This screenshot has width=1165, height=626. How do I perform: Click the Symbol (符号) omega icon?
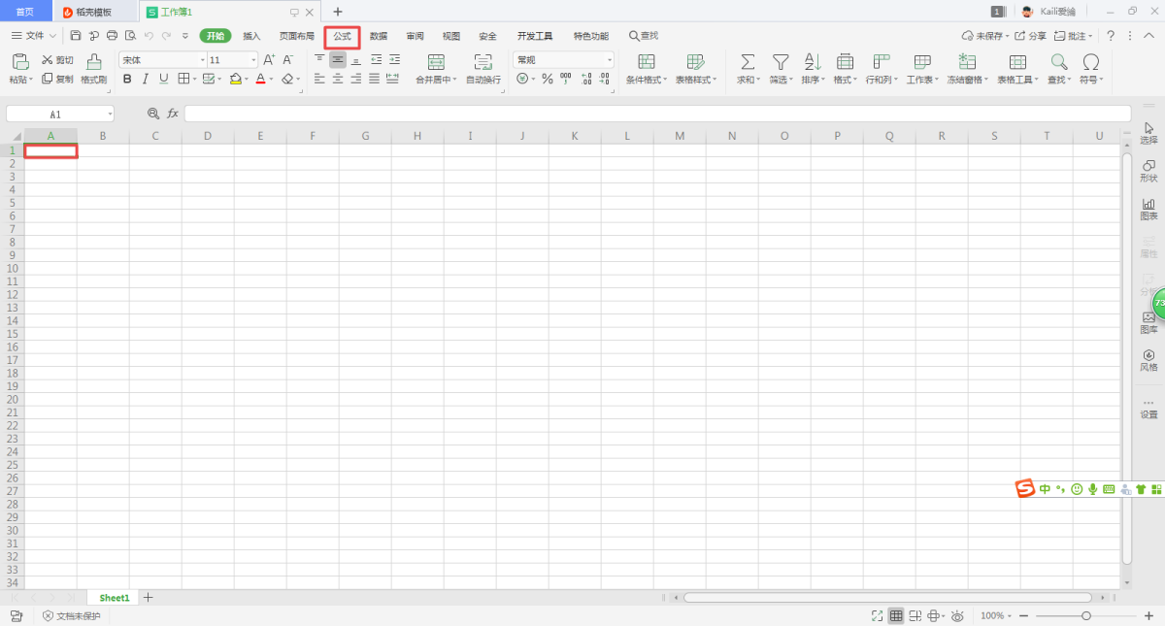1090,62
